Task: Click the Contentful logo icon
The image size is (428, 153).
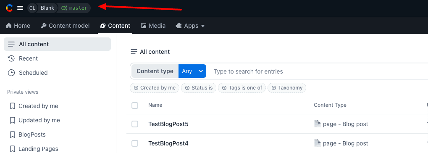Action: coord(9,8)
